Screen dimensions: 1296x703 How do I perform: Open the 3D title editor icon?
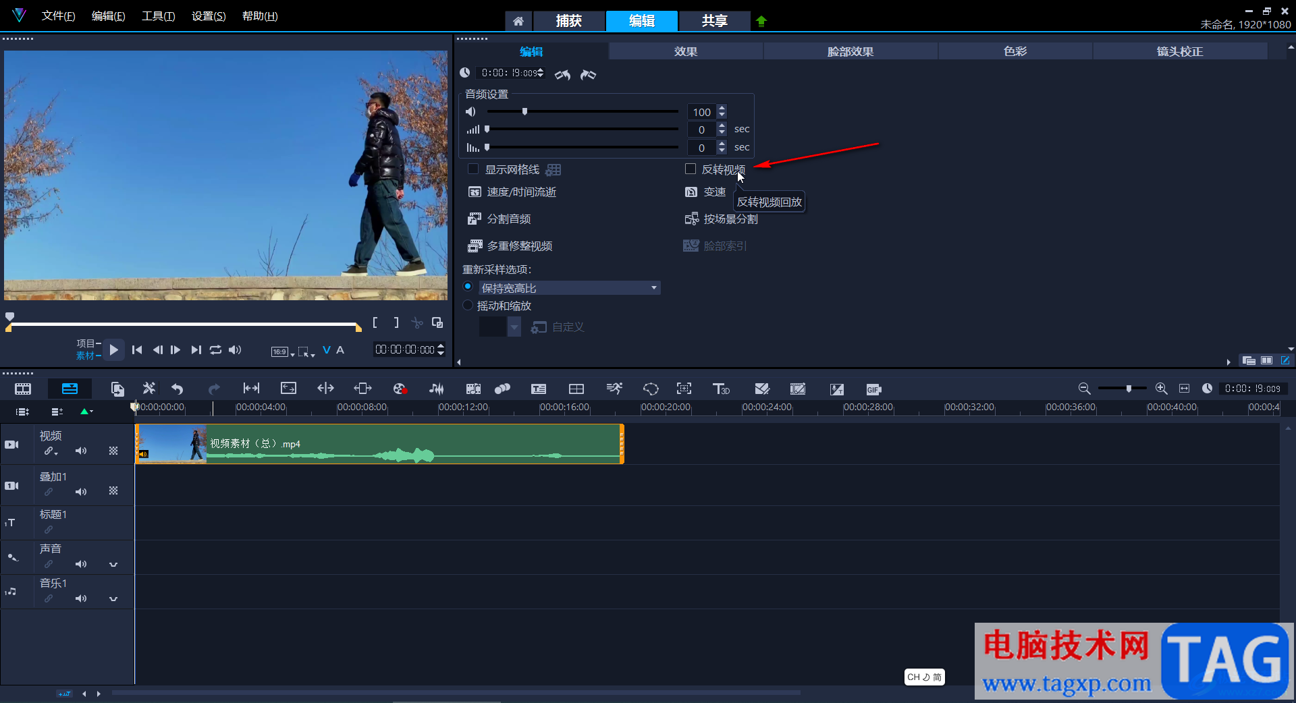721,389
